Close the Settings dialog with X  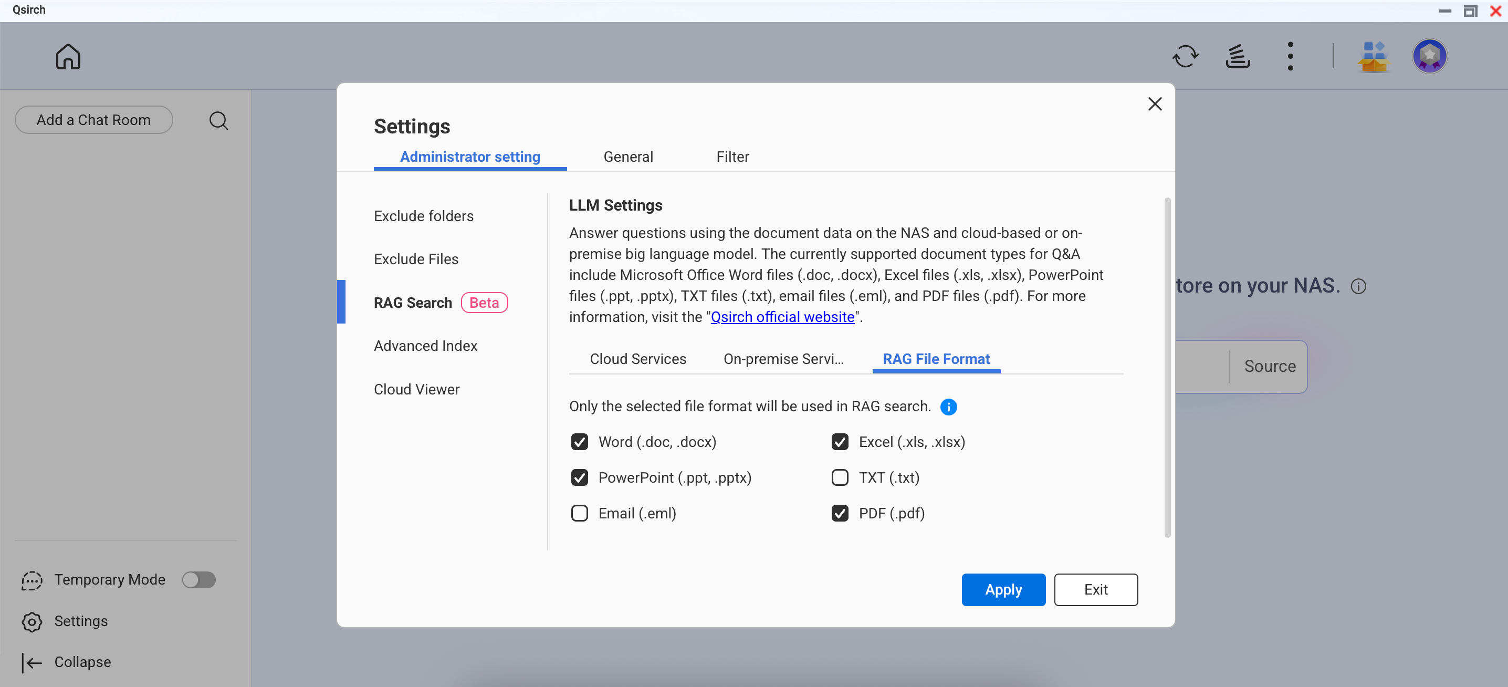point(1155,104)
